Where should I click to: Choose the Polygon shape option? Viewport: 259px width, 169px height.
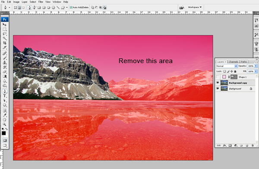(53, 7)
